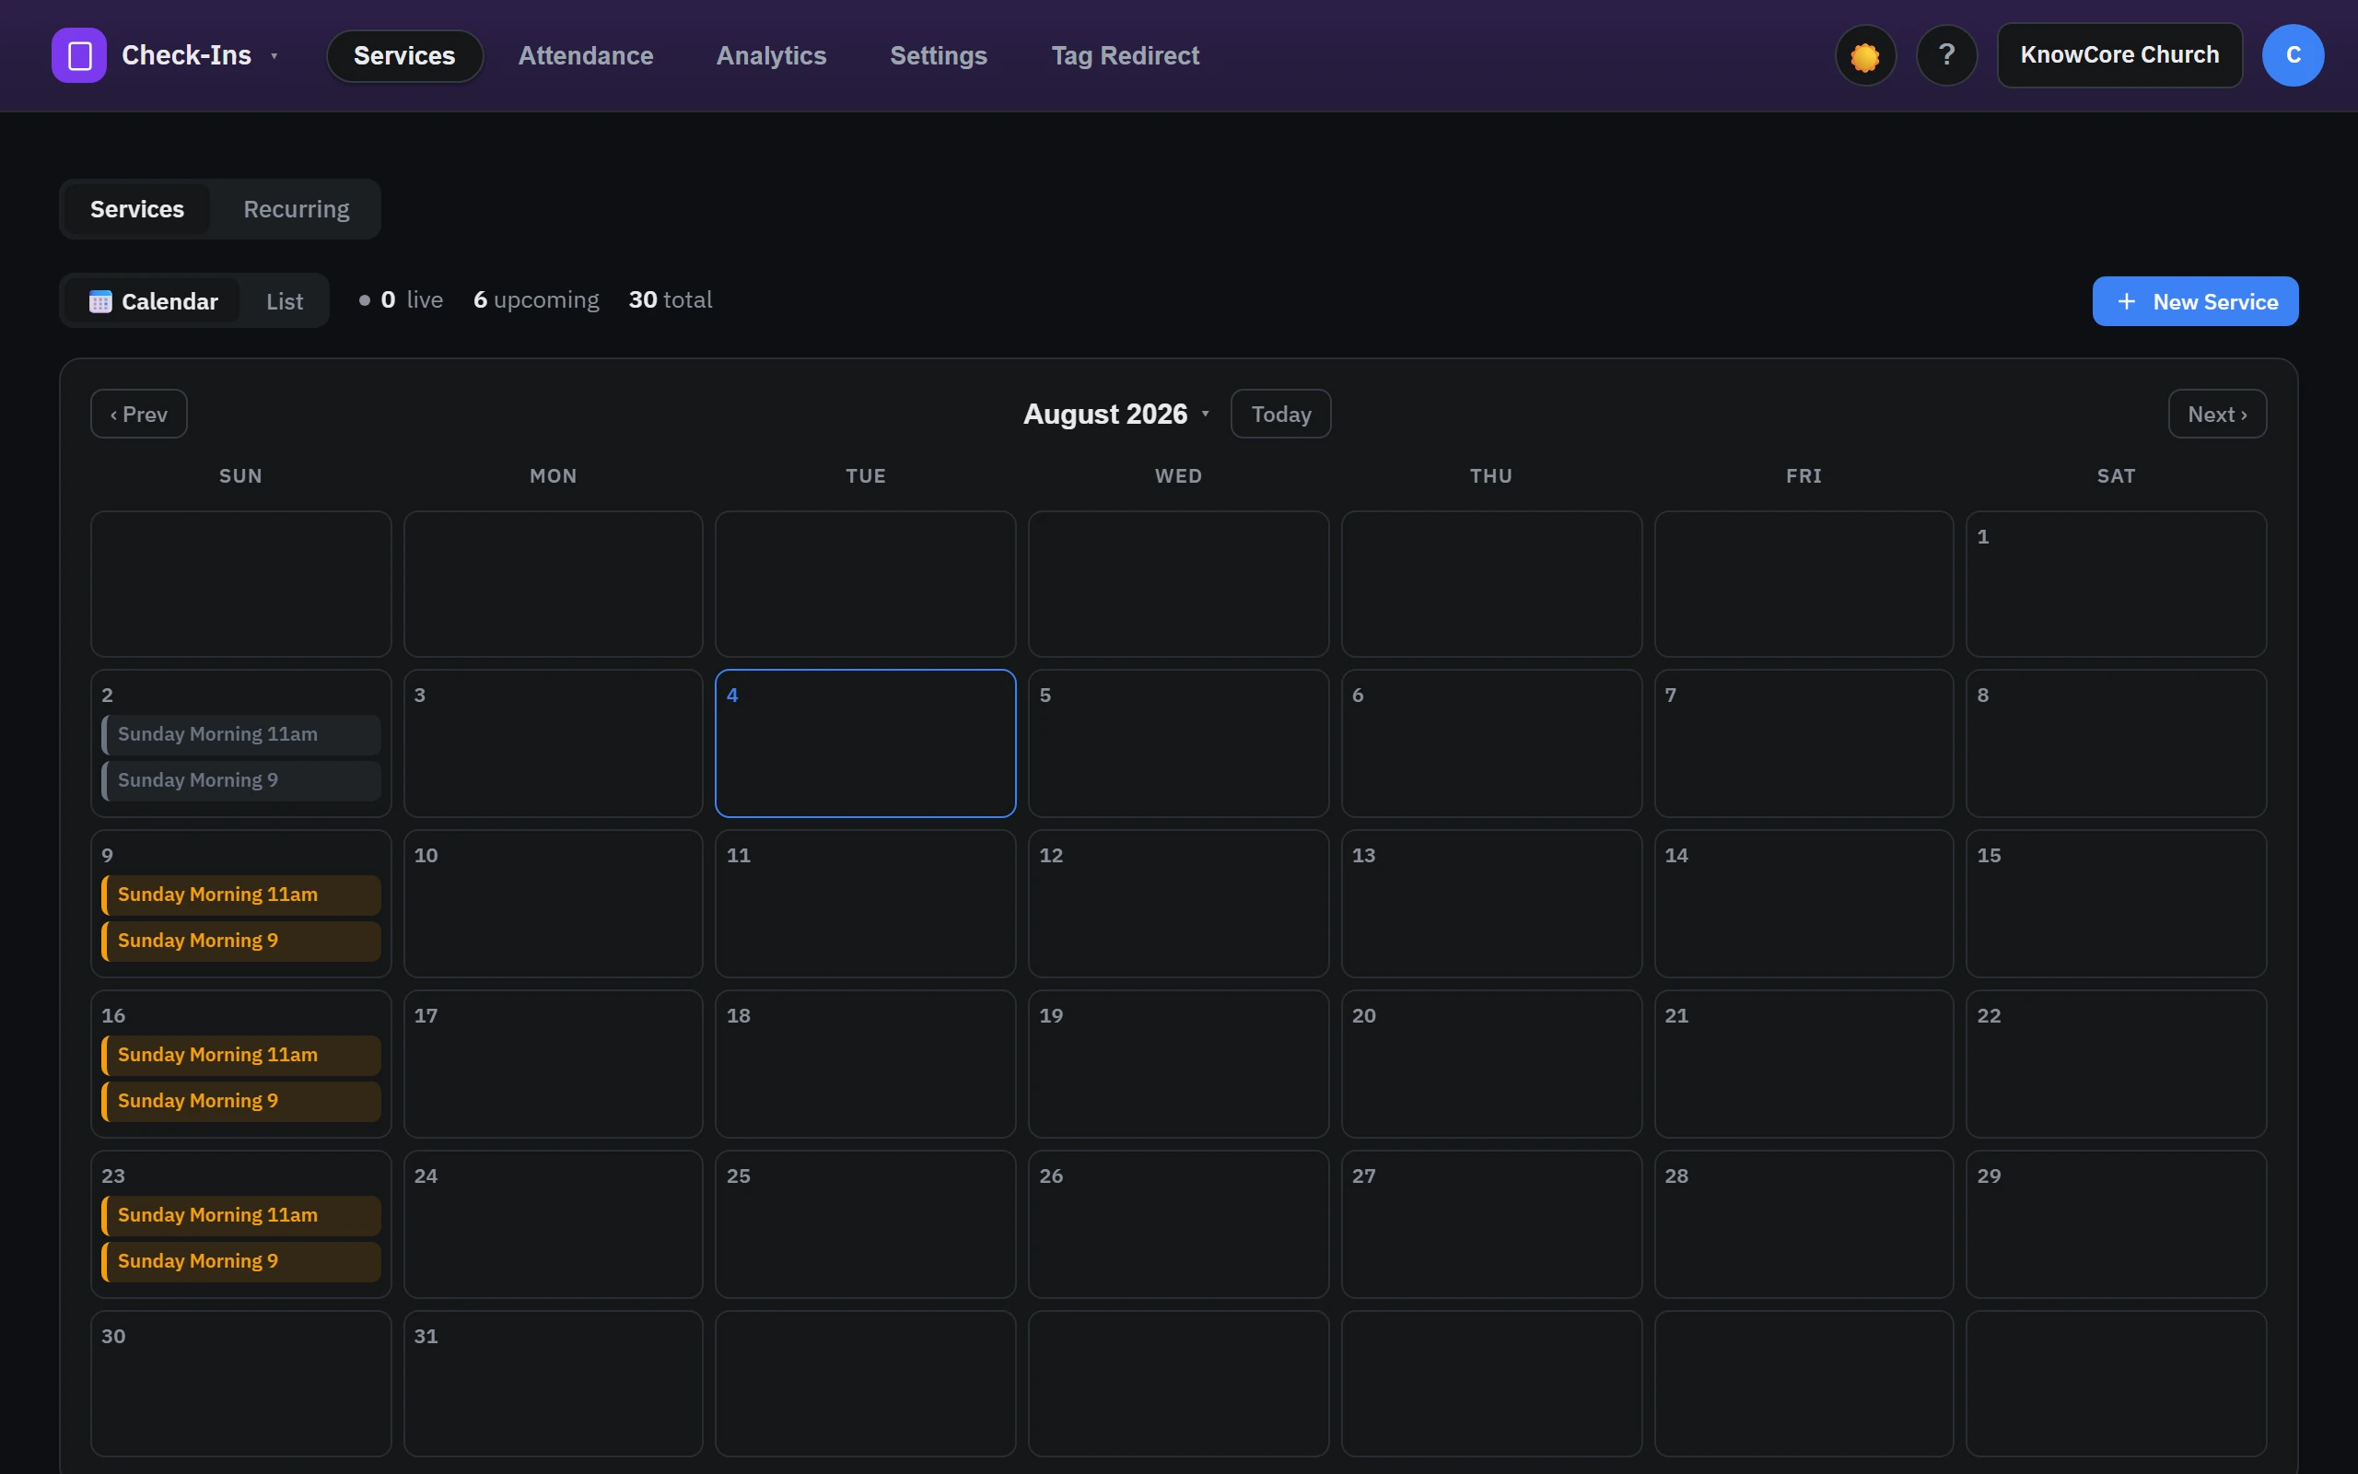Select the August 25 day cell
This screenshot has height=1474, width=2358.
pos(865,1224)
